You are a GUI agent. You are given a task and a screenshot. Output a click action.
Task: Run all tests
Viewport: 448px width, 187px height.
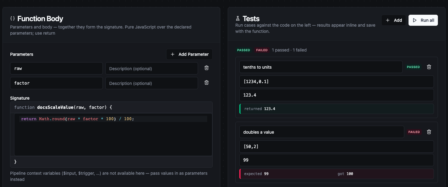[x=423, y=20]
